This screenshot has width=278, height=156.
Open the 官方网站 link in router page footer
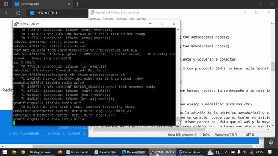[x=53, y=133]
